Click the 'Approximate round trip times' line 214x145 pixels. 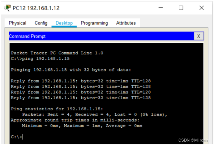pyautogui.click(x=75, y=120)
